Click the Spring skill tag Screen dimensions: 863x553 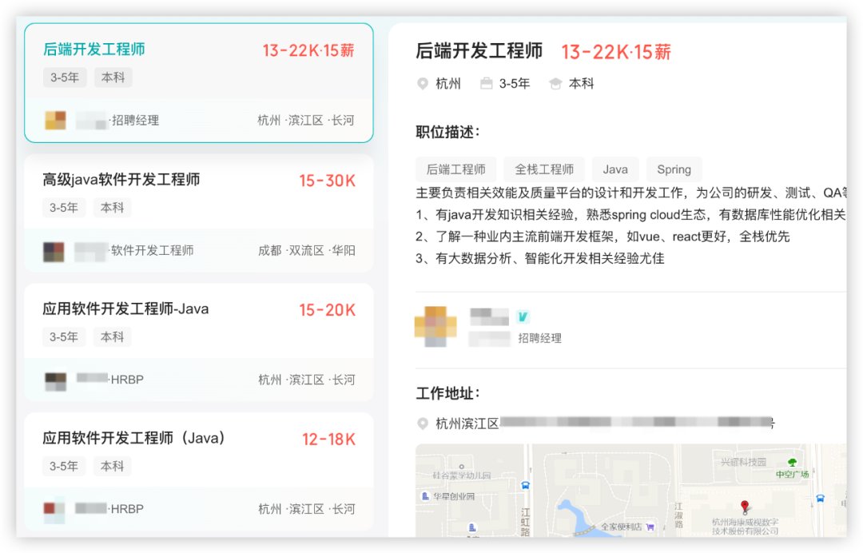click(x=674, y=169)
